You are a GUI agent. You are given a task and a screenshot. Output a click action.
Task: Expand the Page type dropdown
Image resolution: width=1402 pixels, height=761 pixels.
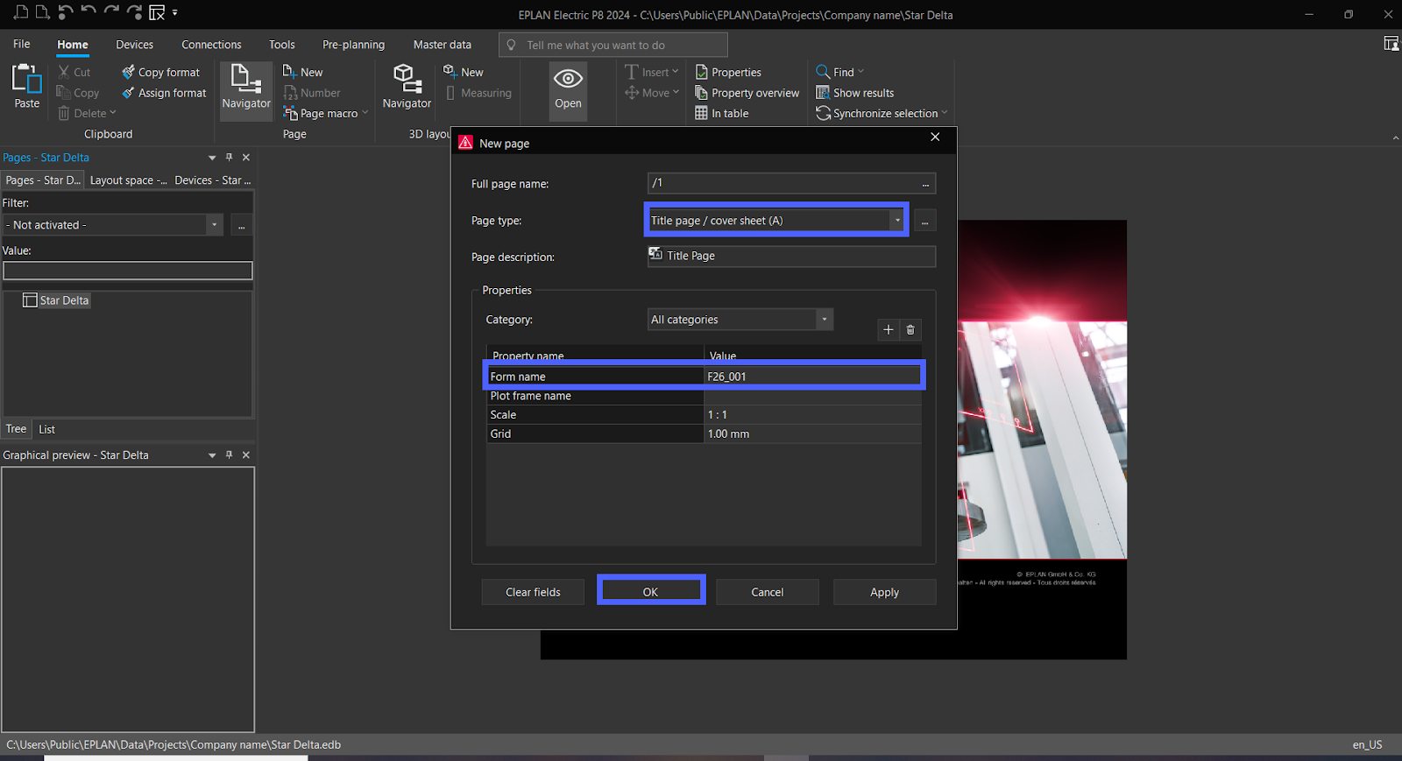(x=897, y=221)
